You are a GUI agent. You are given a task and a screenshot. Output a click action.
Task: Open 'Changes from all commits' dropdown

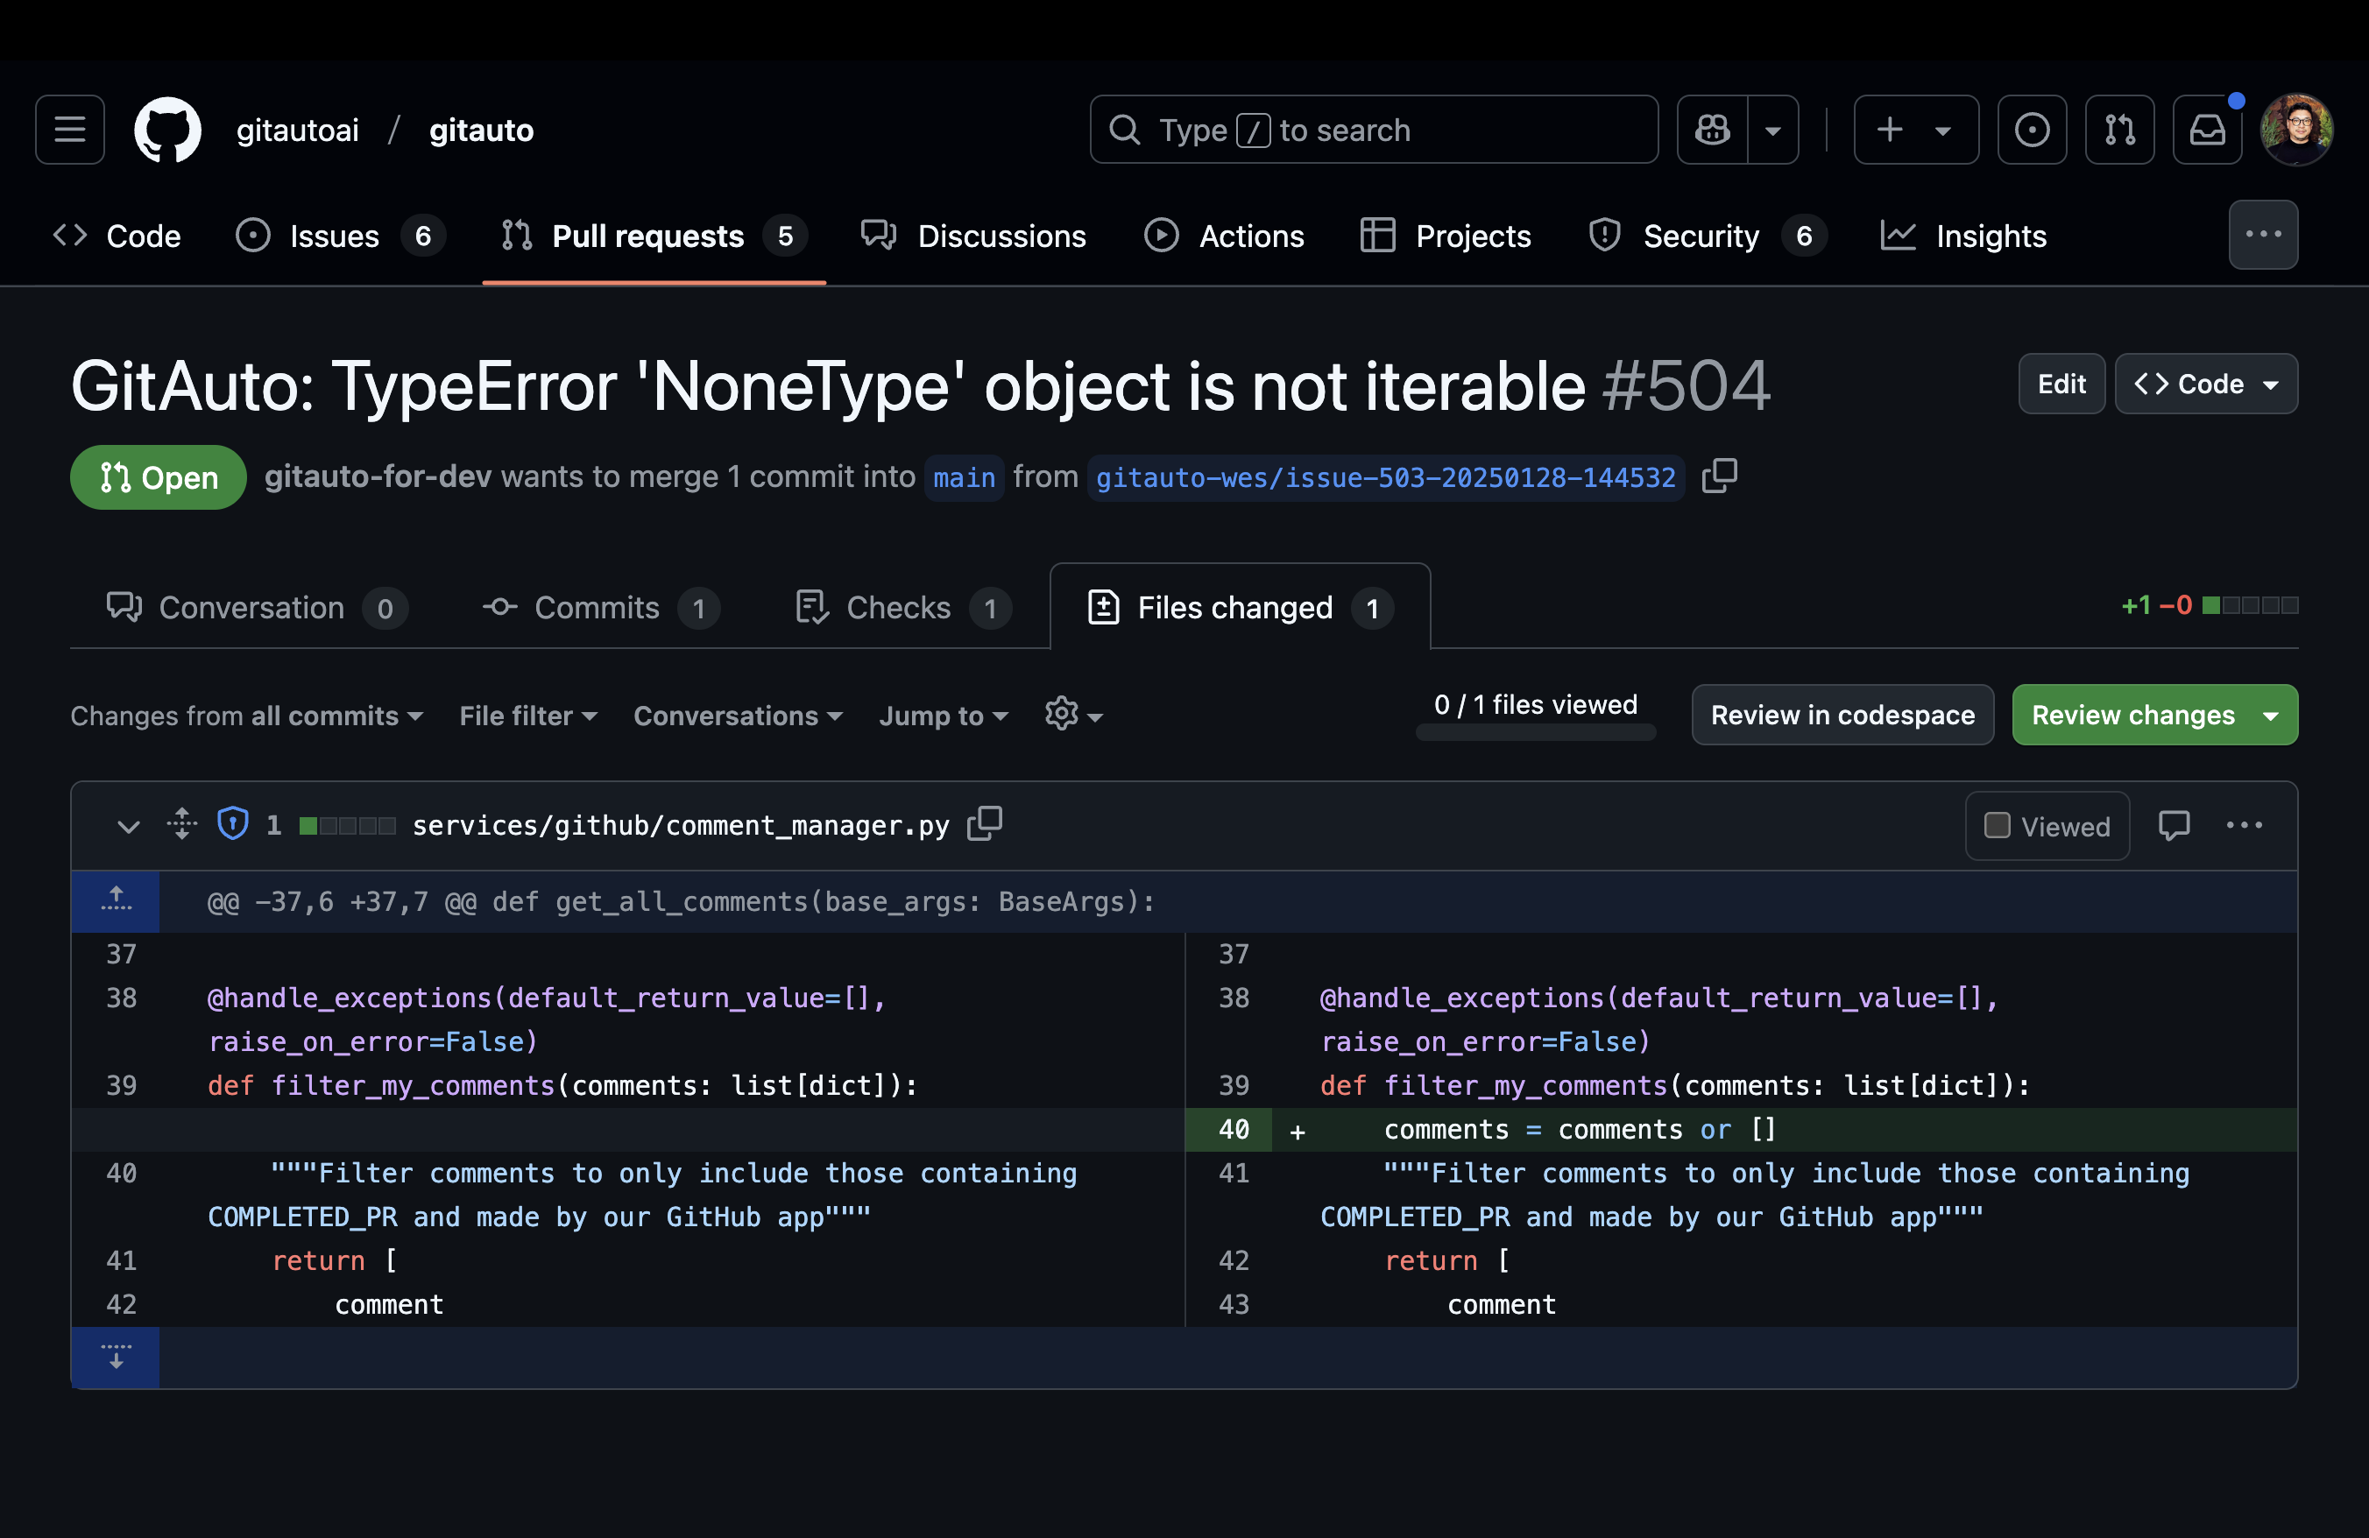click(247, 716)
